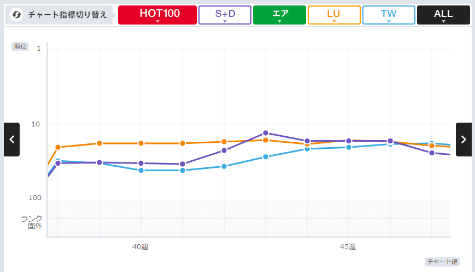Toggle the エア airplay indicator line
475x272 pixels.
(x=279, y=15)
